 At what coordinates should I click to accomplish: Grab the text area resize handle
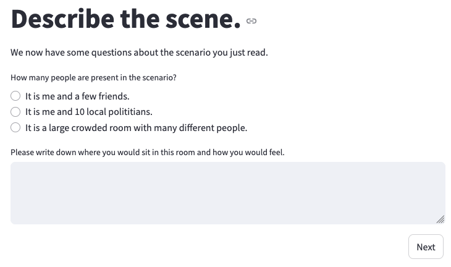click(440, 219)
